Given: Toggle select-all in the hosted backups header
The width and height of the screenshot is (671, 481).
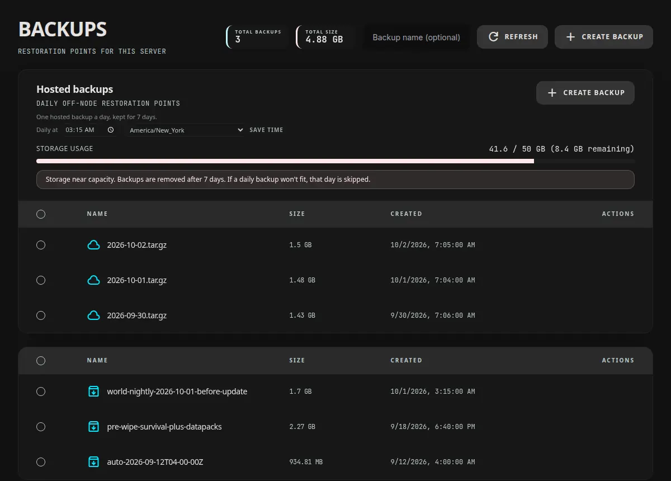Looking at the screenshot, I should pos(41,214).
